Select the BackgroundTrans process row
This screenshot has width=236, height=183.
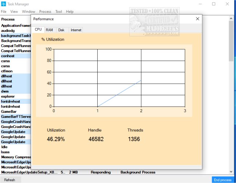[x=16, y=41]
